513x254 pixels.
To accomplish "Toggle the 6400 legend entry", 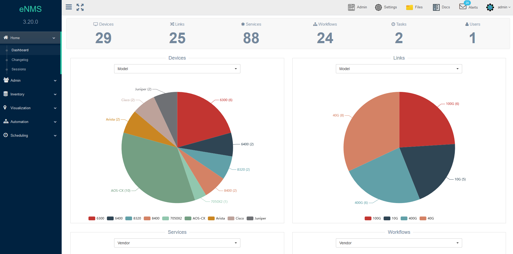I will point(115,218).
